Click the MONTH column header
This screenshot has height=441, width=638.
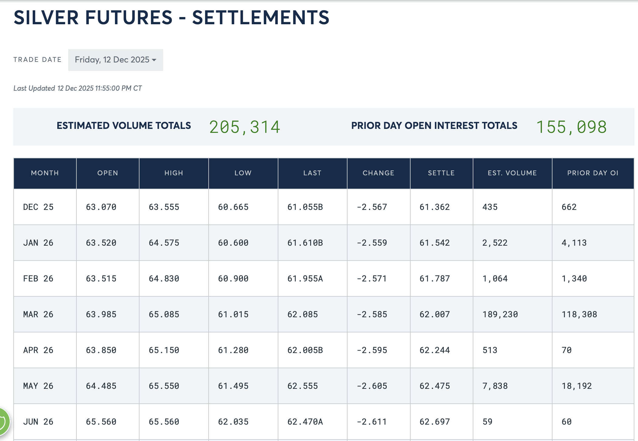tap(45, 173)
